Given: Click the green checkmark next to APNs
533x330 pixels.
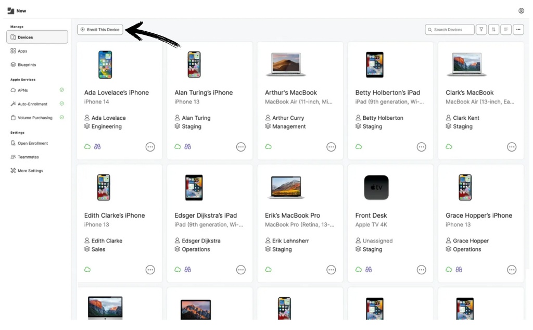Looking at the screenshot, I should coord(62,90).
